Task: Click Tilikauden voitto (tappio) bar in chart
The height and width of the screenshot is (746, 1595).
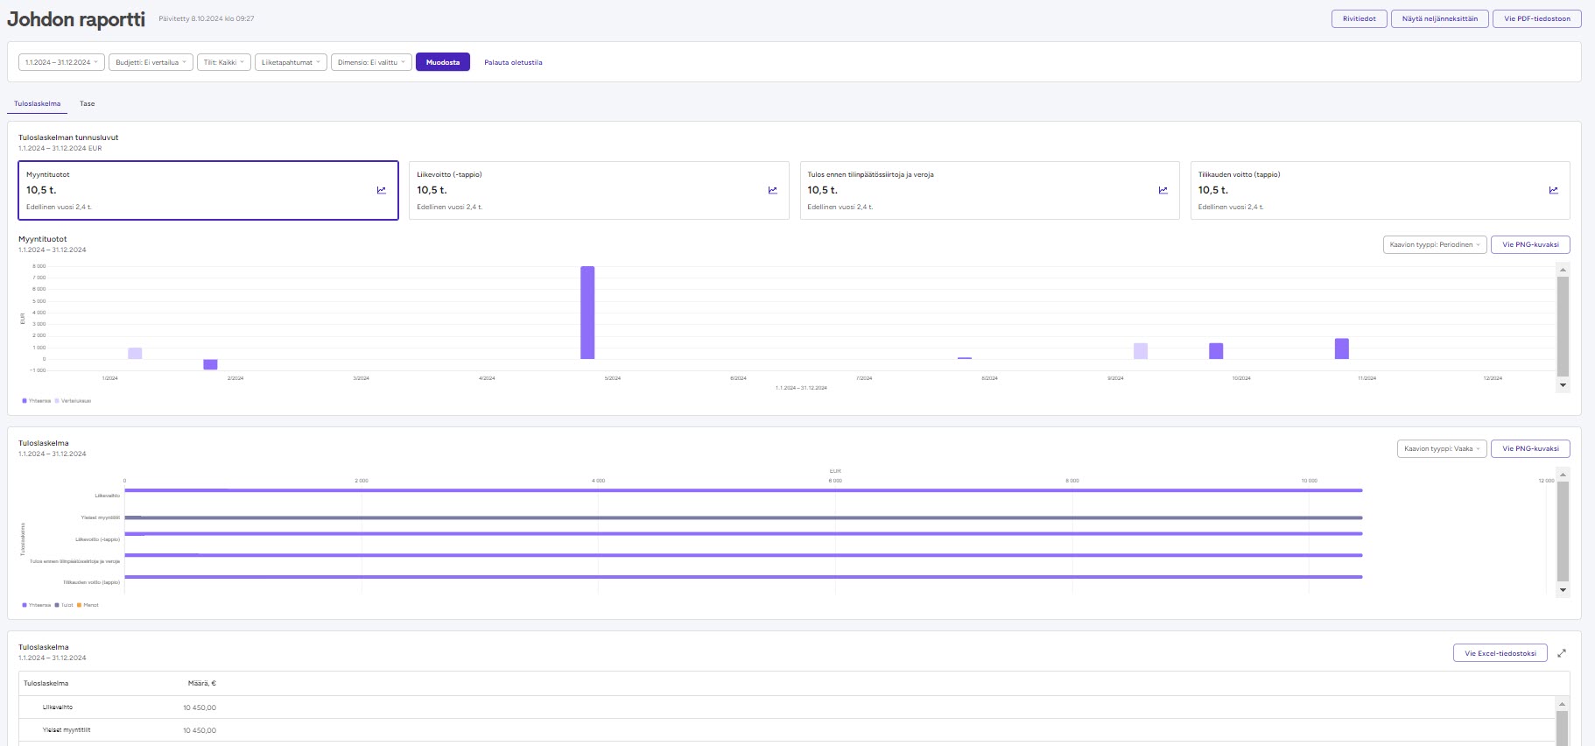Action: pos(743,577)
